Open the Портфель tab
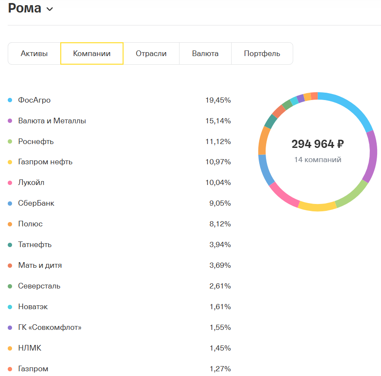 point(262,53)
